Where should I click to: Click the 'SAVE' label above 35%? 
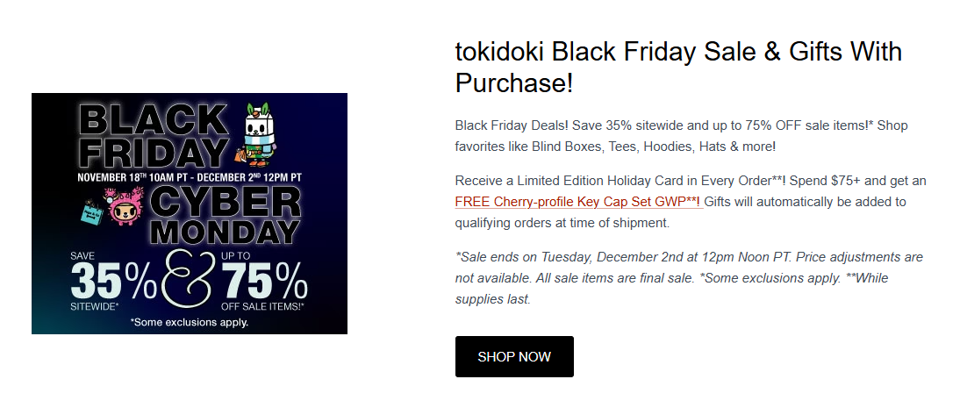83,254
